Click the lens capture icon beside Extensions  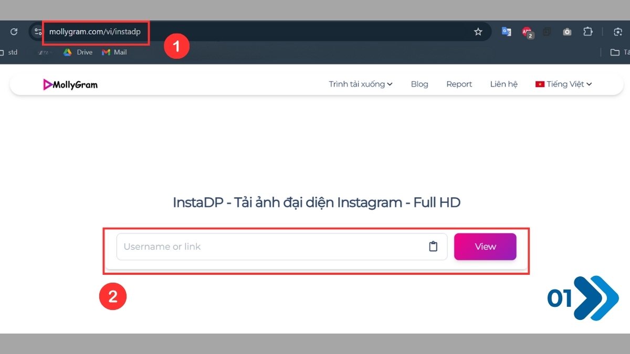pos(618,31)
